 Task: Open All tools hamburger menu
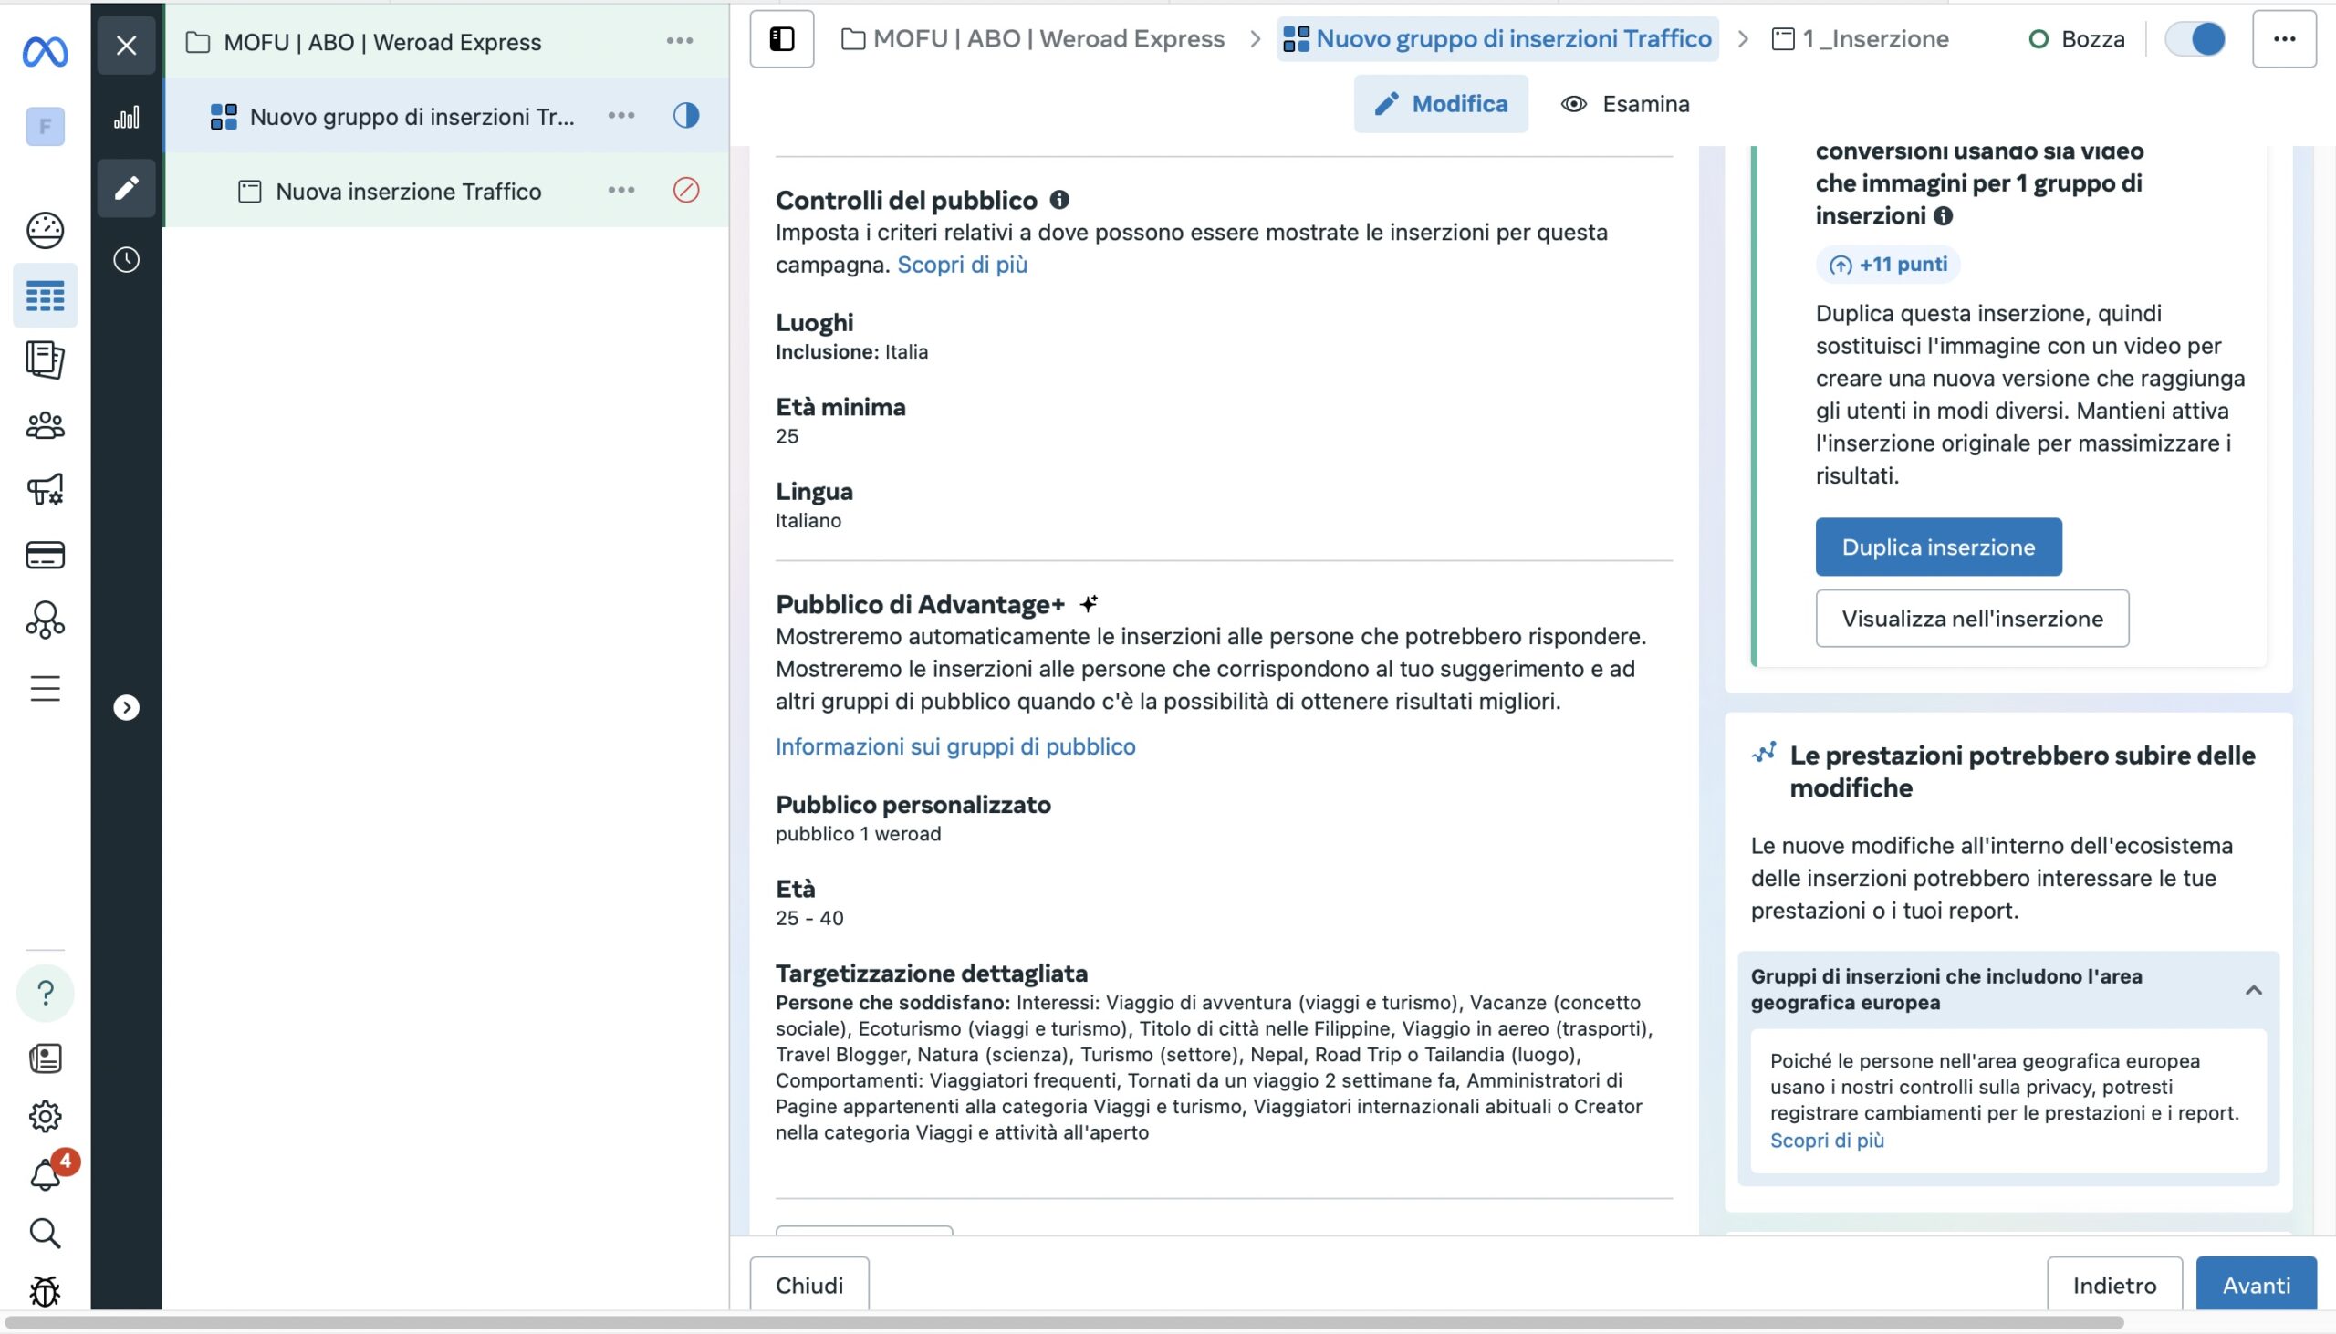[x=45, y=688]
